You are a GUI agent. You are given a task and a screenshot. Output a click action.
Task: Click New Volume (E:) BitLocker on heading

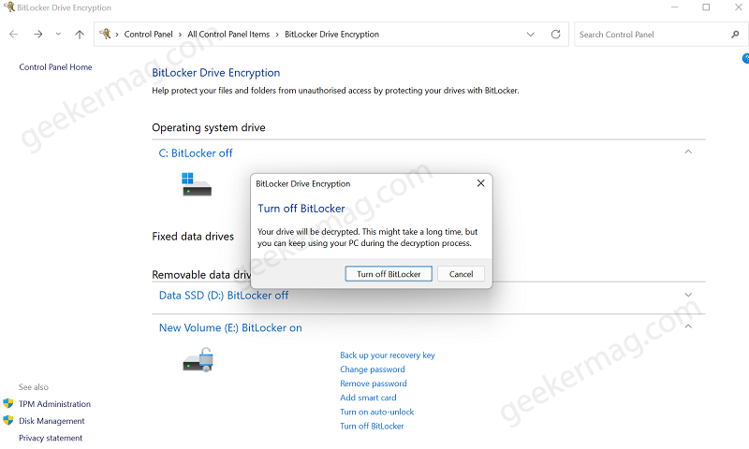pos(230,327)
